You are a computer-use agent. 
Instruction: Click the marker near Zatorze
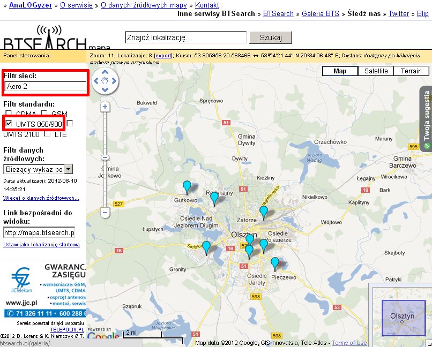coord(264,213)
